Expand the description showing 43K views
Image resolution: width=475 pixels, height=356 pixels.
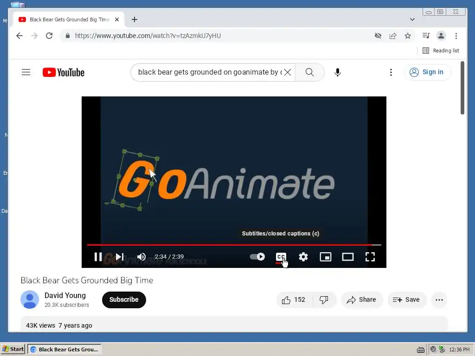[234, 324]
